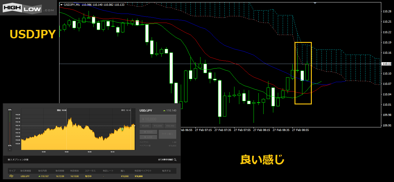Image resolution: width=394 pixels, height=182 pixels.
Task: Open the 全ての取引を確認 link
Action: click(x=165, y=160)
